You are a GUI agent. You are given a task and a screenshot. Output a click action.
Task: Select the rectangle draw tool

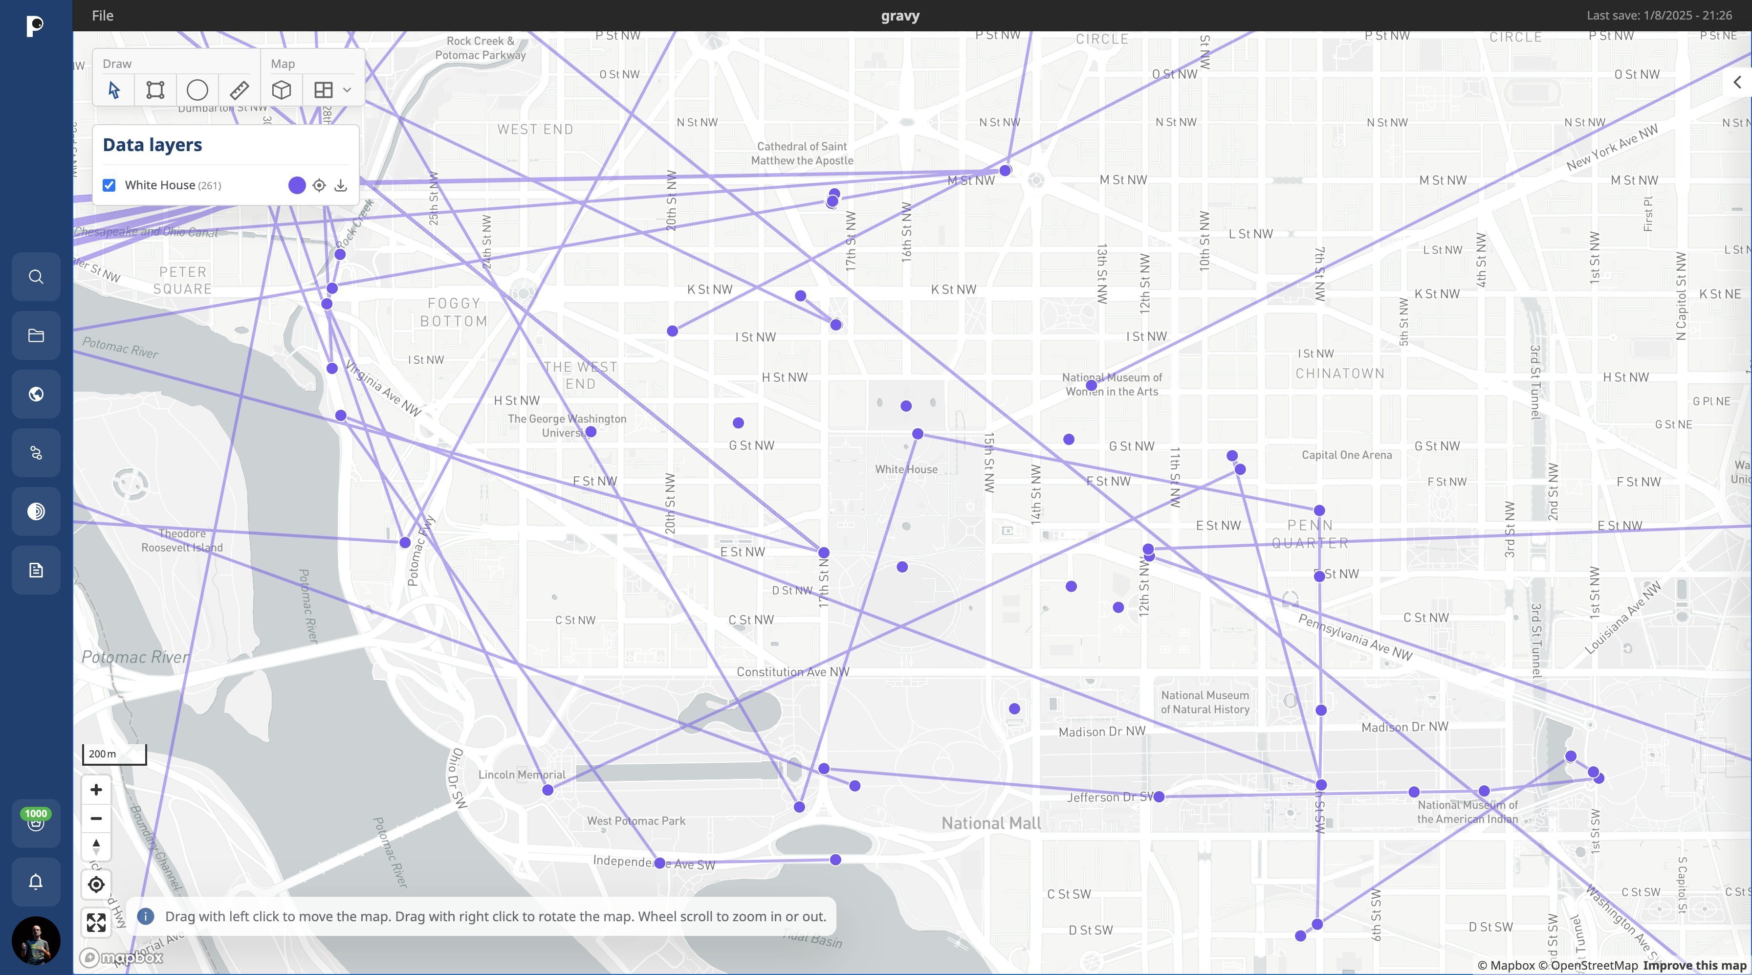(x=156, y=89)
